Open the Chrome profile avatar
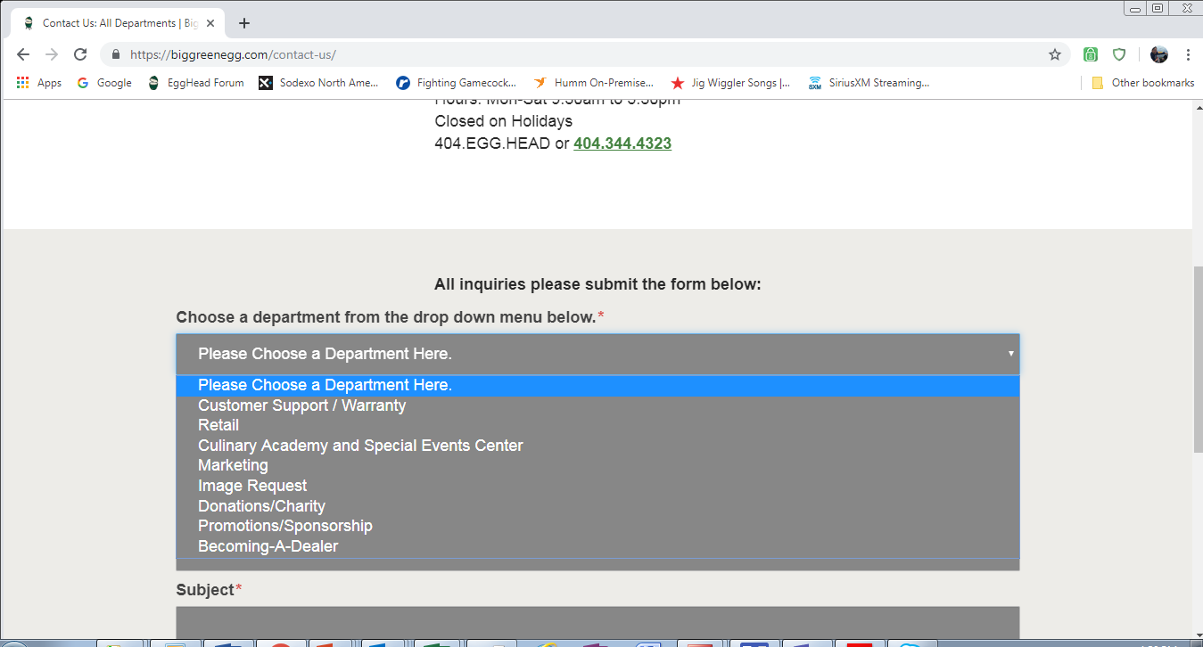This screenshot has height=647, width=1203. point(1159,54)
